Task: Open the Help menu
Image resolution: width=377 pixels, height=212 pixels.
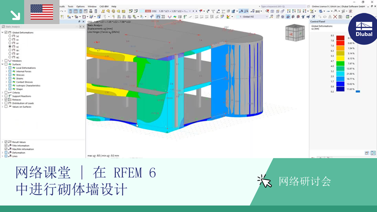Action: click(114, 6)
